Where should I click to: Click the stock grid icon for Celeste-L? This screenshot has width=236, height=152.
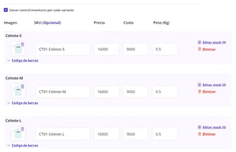[199, 127]
